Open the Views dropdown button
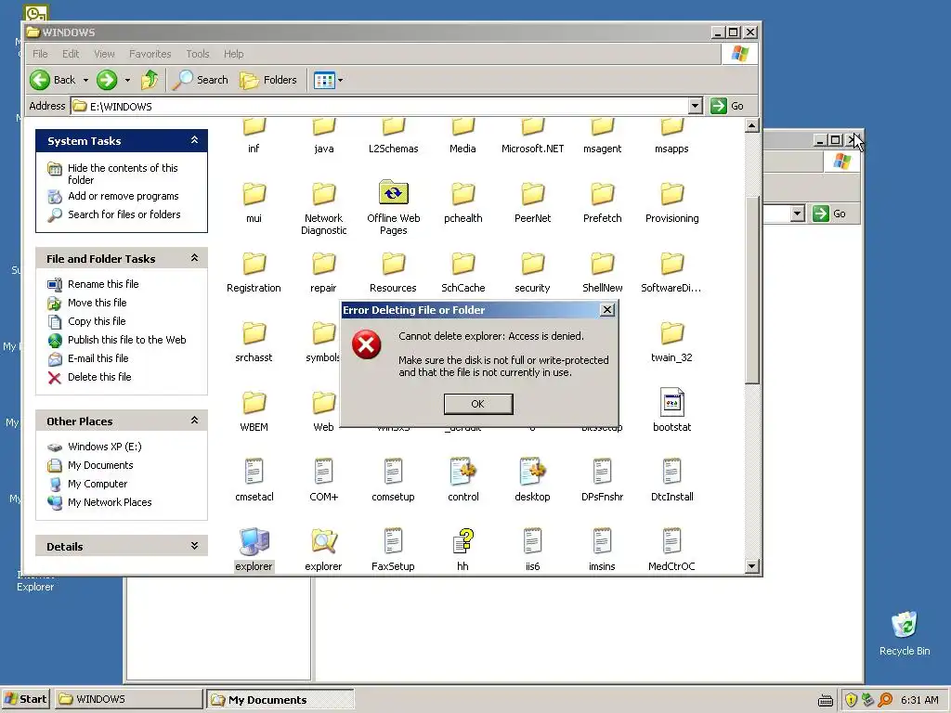Viewport: 951px width, 713px height. (328, 80)
